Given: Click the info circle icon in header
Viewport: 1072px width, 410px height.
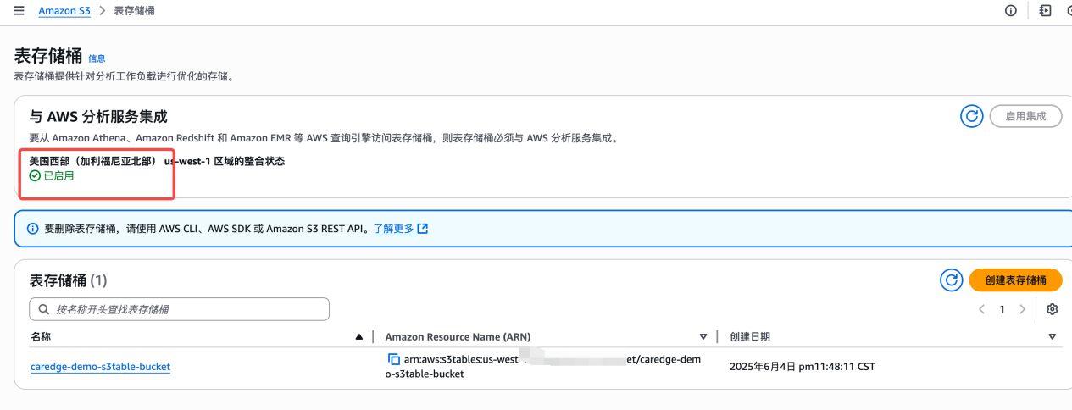Looking at the screenshot, I should pos(1010,11).
